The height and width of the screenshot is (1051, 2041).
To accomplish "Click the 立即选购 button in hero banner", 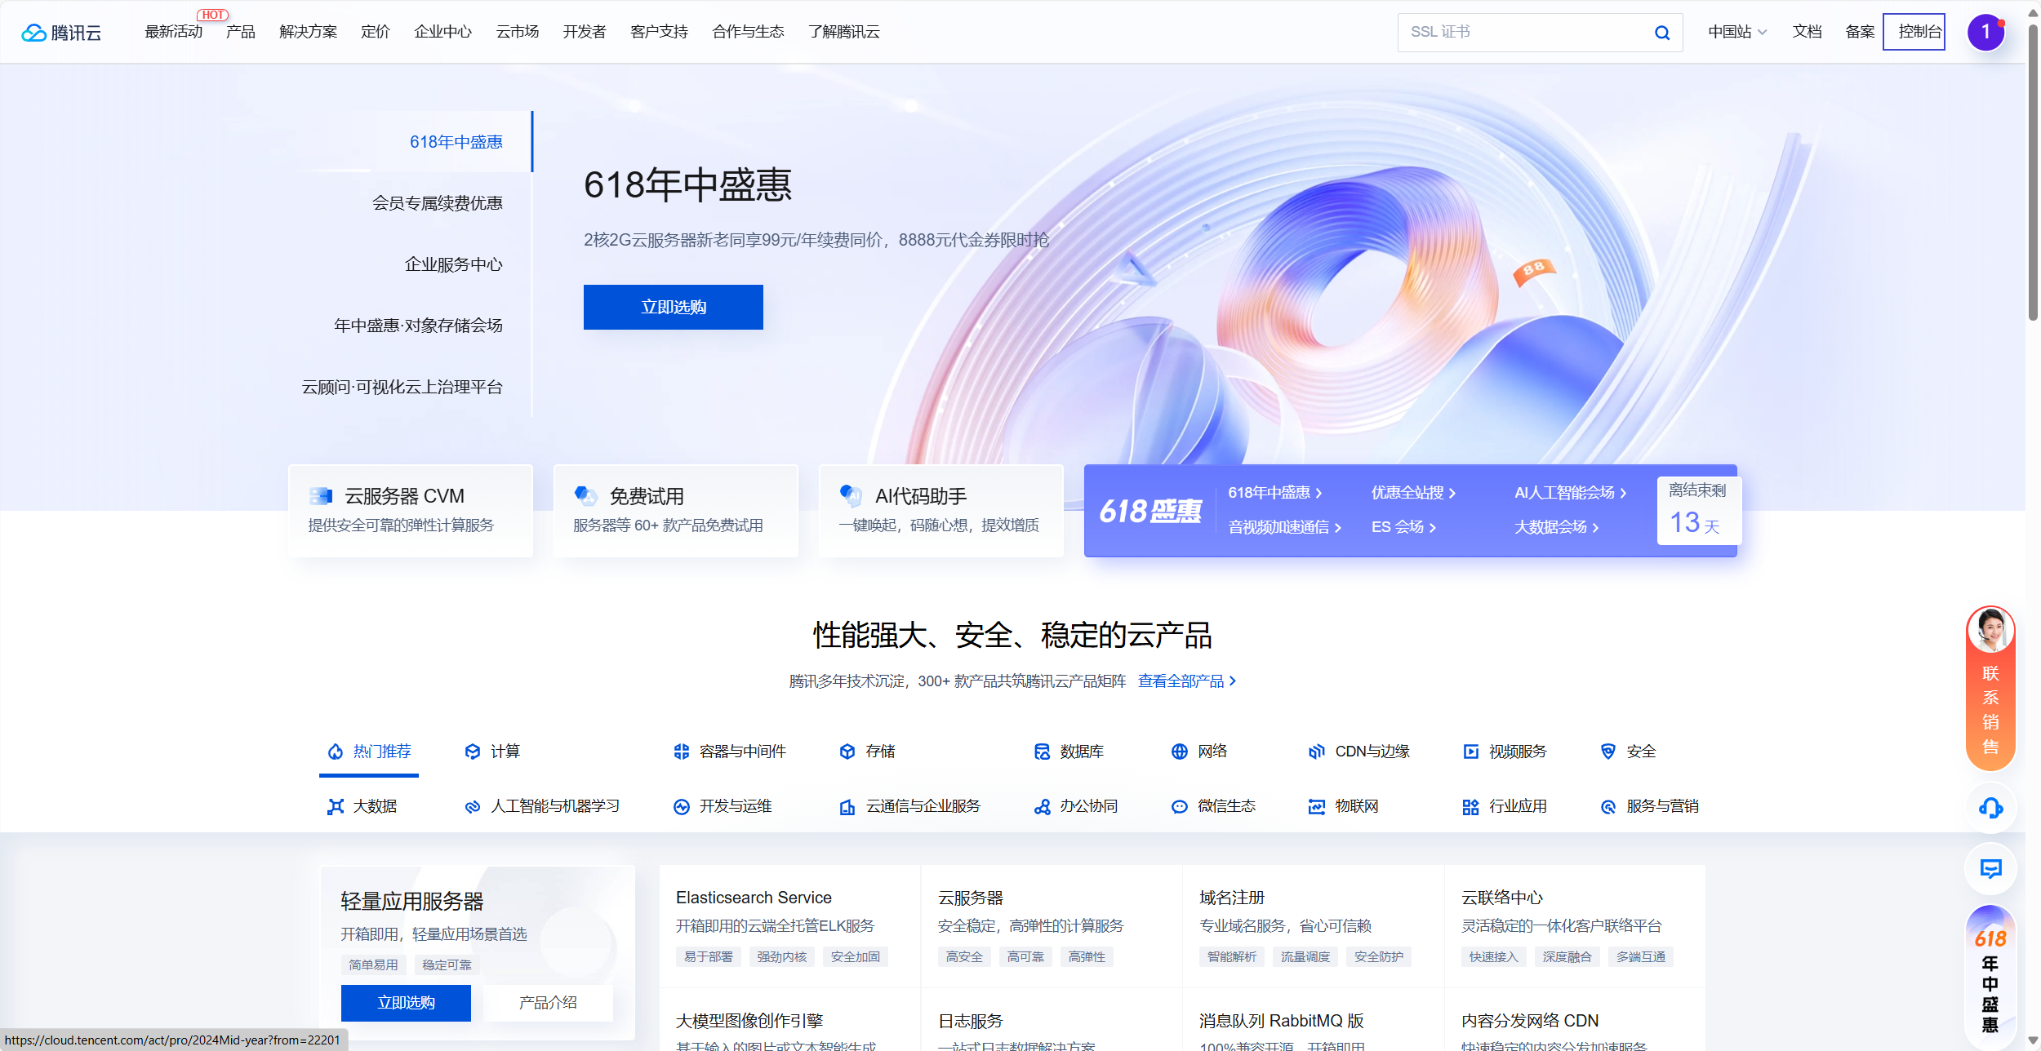I will pos(674,308).
